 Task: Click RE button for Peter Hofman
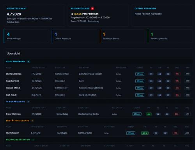point(167,114)
